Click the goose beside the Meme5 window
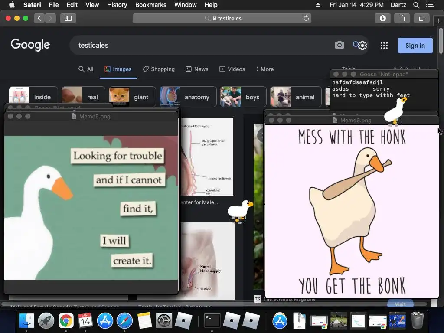This screenshot has height=333, width=444. click(x=240, y=211)
